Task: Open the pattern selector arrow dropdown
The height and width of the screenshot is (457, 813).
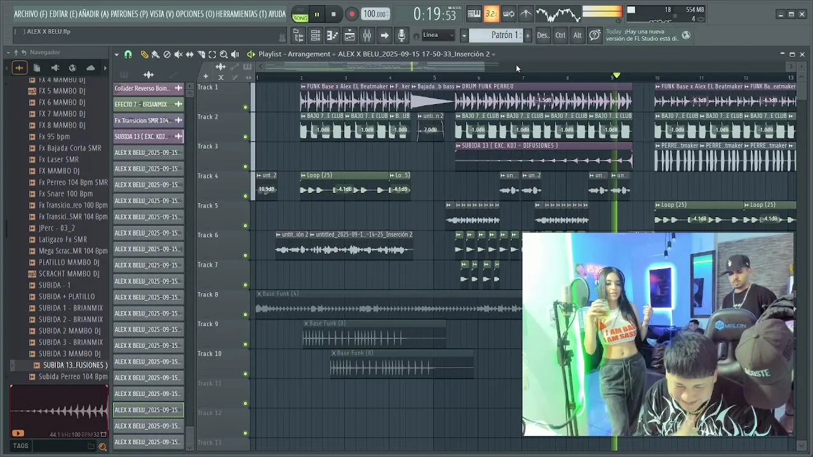Action: [x=464, y=36]
